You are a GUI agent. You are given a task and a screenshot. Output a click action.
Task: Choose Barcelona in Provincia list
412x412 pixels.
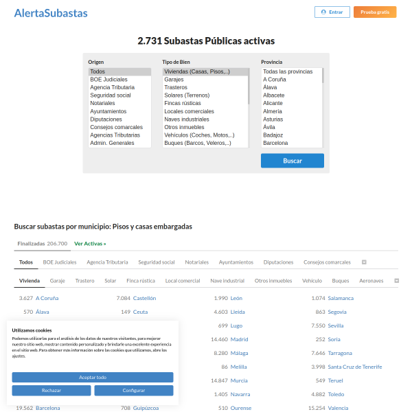292,143
